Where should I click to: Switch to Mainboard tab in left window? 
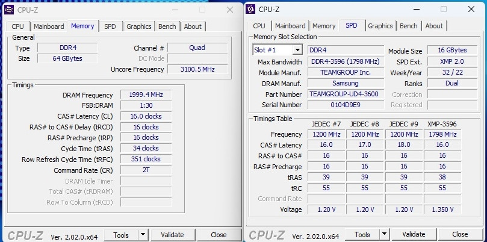(x=49, y=26)
